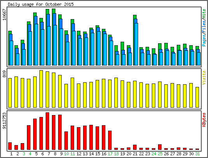Click day label 28 on the axis
This screenshot has height=158, width=208.
point(179,154)
